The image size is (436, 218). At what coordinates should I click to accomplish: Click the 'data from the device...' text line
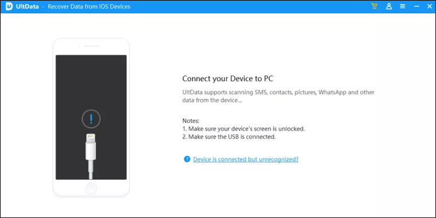point(212,100)
